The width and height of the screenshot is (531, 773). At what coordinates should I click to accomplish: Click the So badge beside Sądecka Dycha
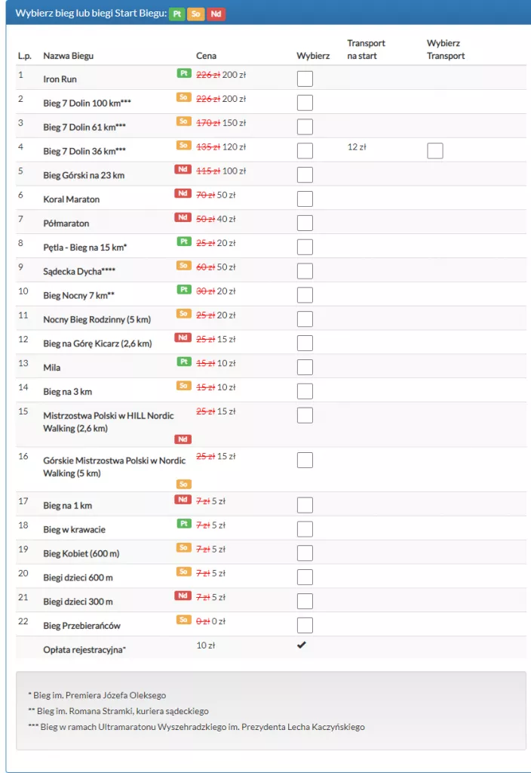[x=183, y=266]
